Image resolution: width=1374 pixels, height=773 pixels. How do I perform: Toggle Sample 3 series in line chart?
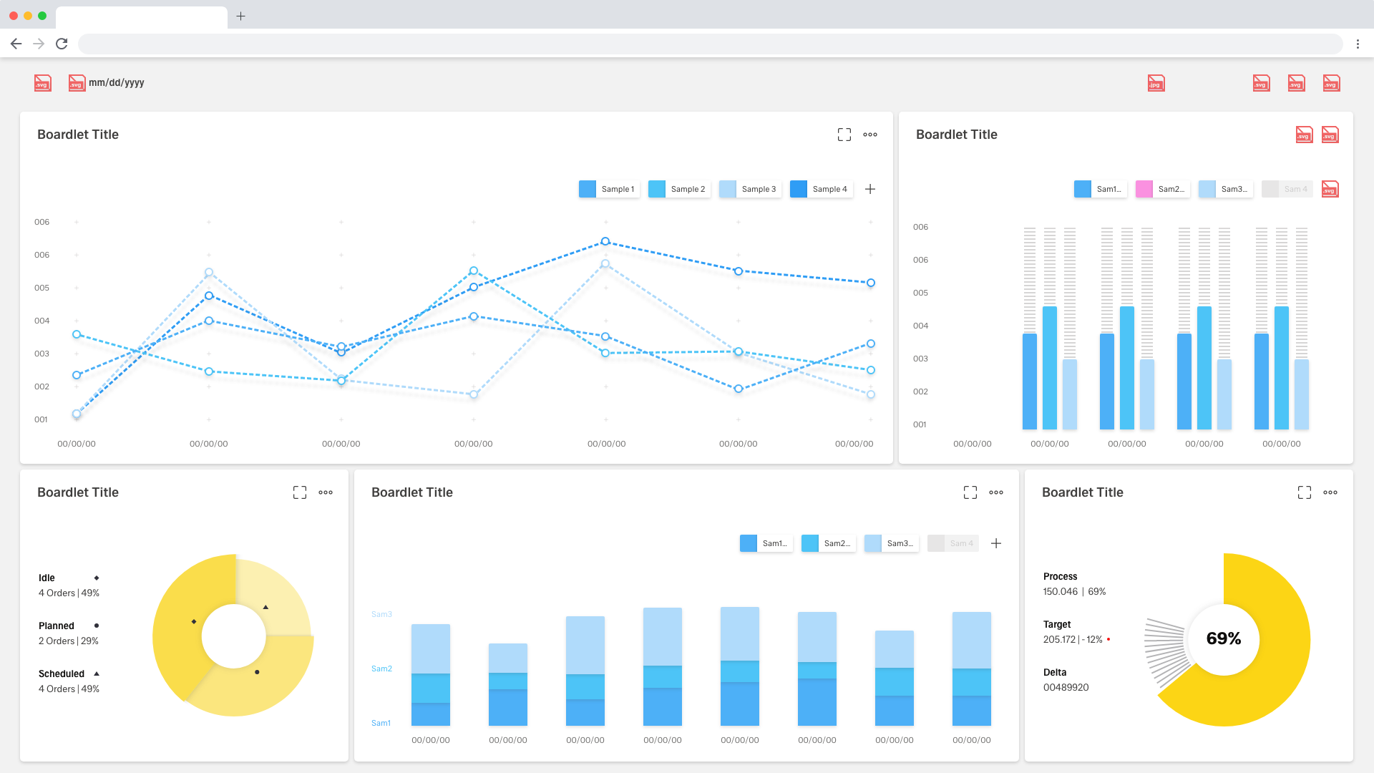tap(750, 189)
